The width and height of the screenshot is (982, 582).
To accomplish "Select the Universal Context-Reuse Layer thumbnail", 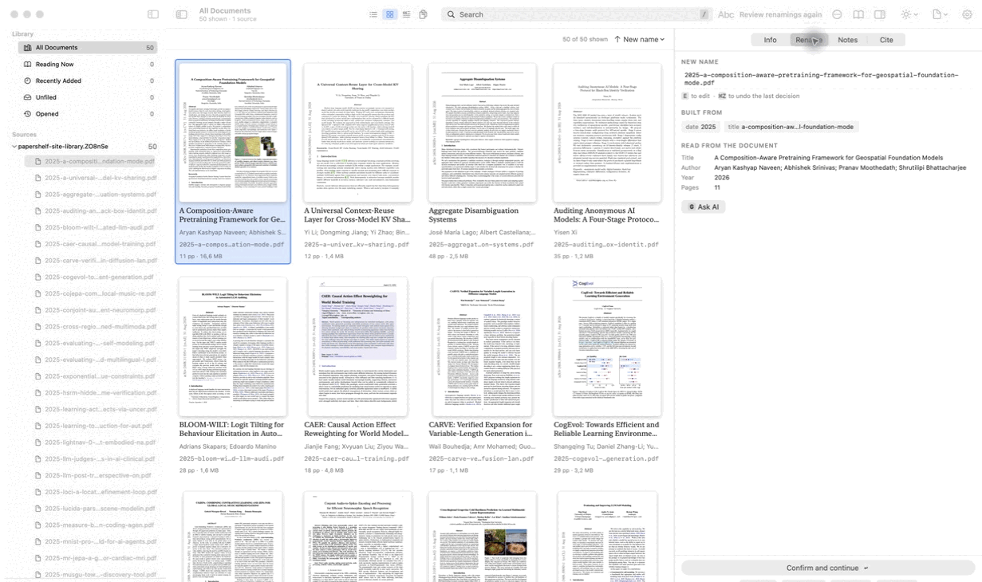I will coord(357,132).
